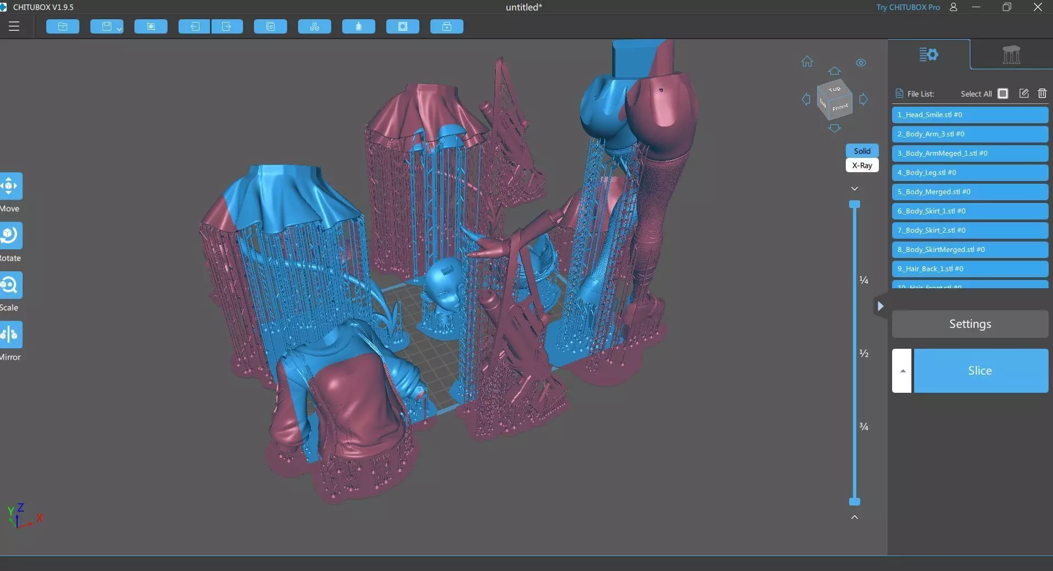Expand slice options up-arrow beside Slice
The image size is (1053, 571).
pos(902,371)
